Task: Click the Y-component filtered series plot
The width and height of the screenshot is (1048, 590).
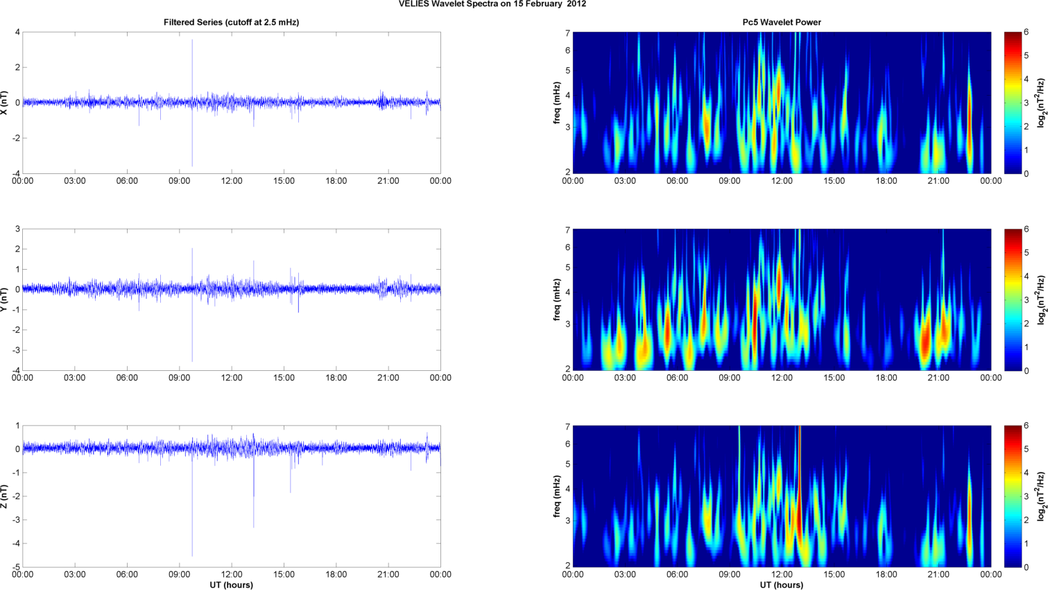Action: [232, 300]
